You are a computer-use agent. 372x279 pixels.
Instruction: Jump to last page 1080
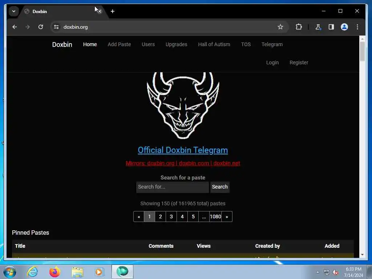coord(215,217)
